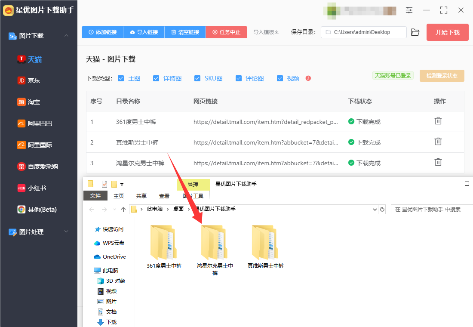The height and width of the screenshot is (327, 473).
Task: Toggle the 详情图 checkbox
Action: tap(156, 78)
